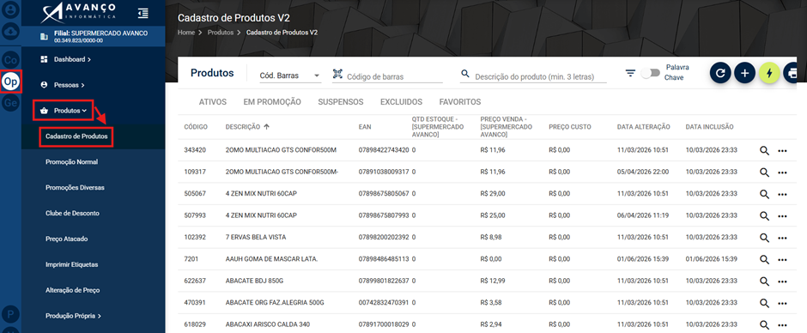Click the refresh products round button
The image size is (807, 333).
(x=720, y=73)
